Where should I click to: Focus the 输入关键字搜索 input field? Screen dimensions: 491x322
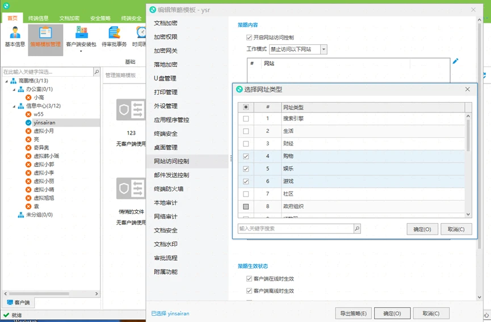tap(296, 228)
